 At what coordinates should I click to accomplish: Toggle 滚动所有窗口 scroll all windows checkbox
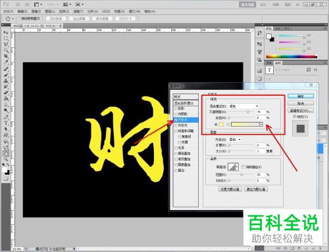[19, 18]
